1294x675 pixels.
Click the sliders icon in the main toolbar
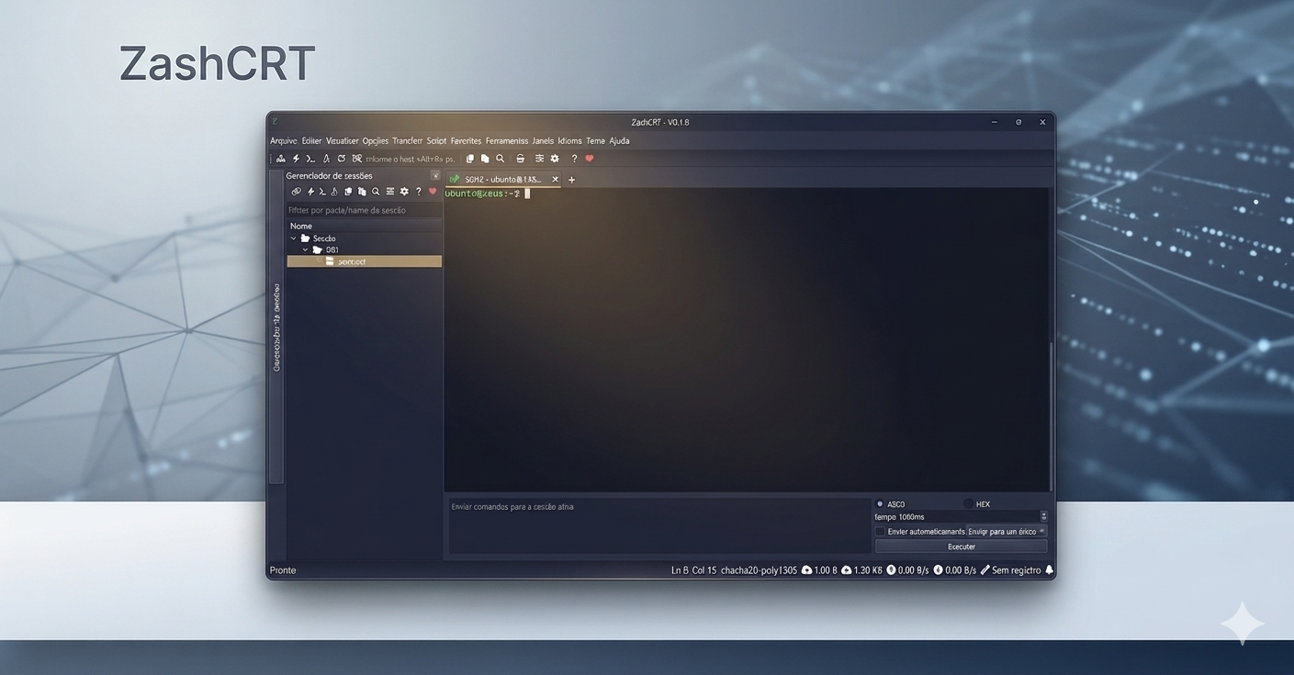tap(539, 159)
